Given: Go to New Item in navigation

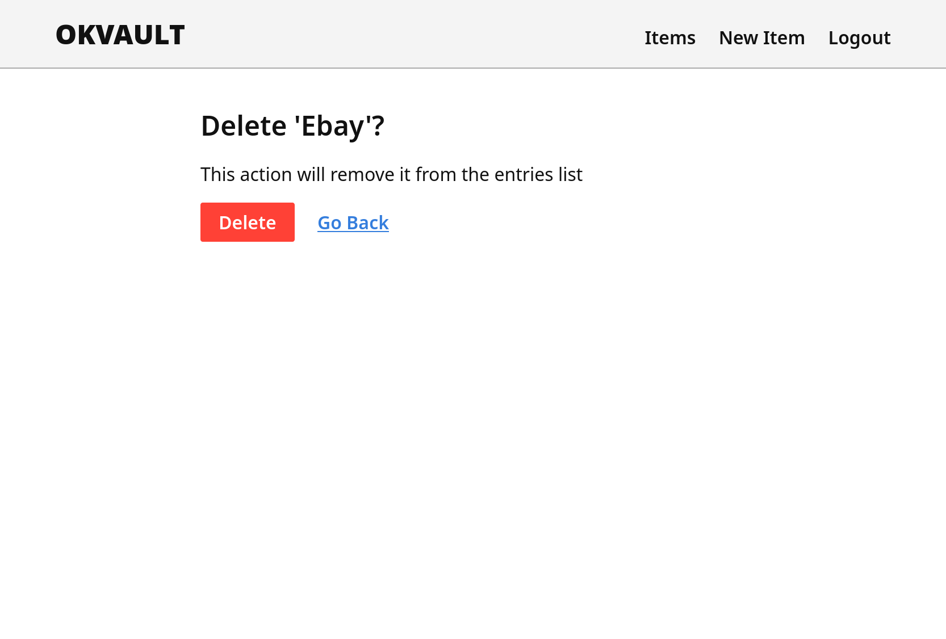Looking at the screenshot, I should (x=761, y=37).
